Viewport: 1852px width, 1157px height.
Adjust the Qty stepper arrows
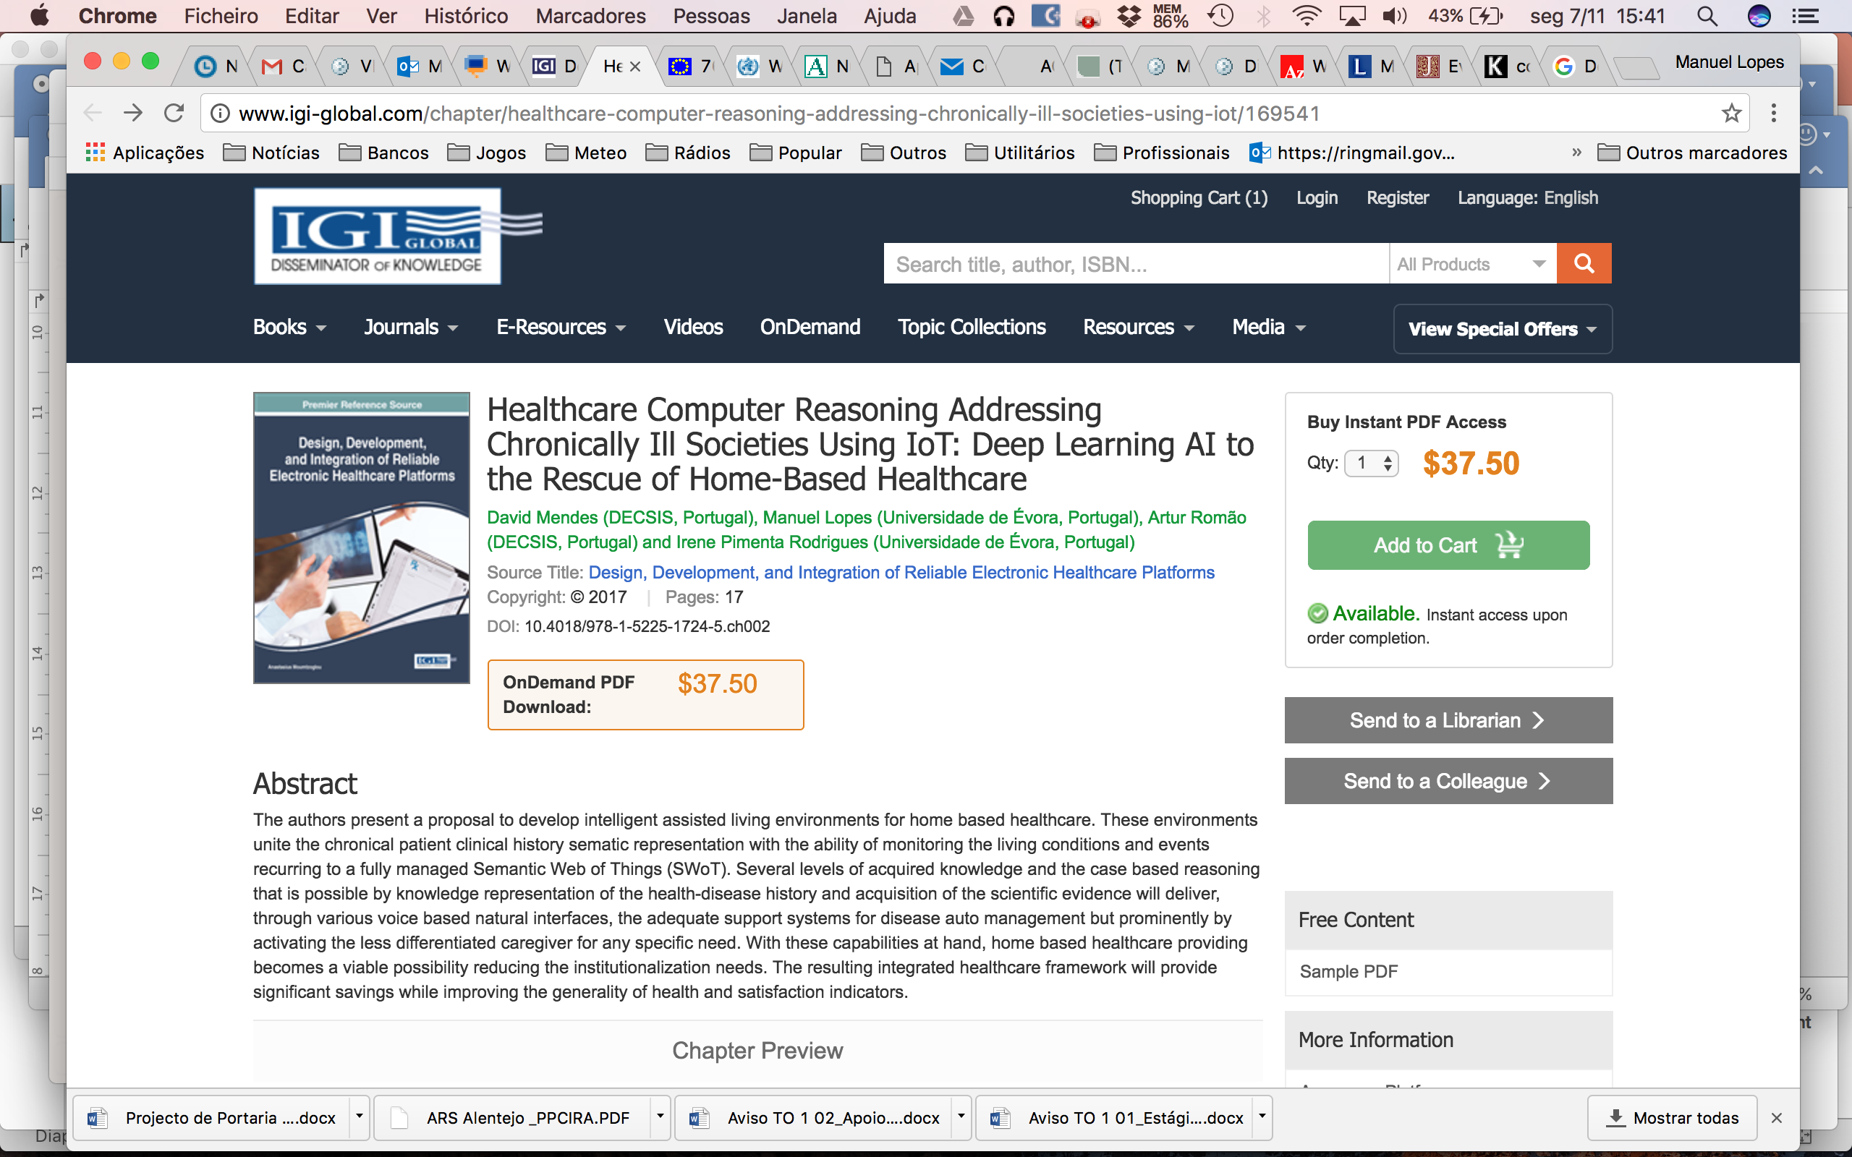[x=1388, y=463]
